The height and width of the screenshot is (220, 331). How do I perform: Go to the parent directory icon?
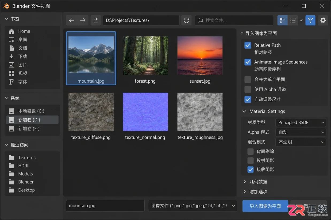(96, 20)
